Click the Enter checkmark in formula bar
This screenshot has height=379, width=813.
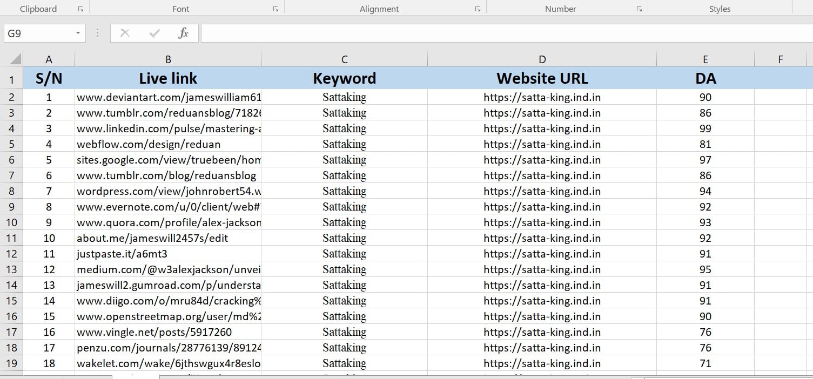[x=154, y=33]
